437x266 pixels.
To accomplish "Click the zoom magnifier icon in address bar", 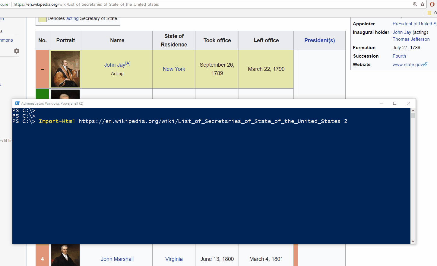I will click(x=415, y=4).
